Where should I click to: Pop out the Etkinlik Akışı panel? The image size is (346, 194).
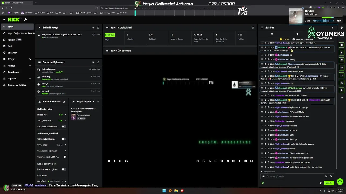pyautogui.click(x=98, y=27)
